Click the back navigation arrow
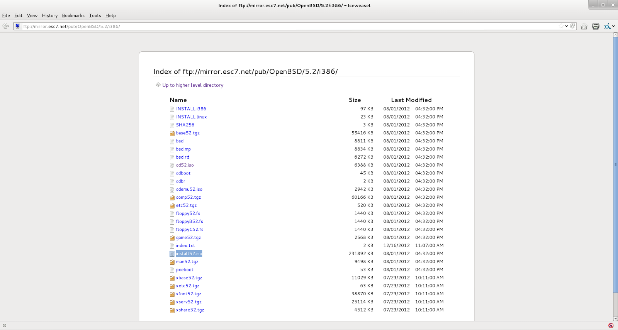This screenshot has width=618, height=330. pos(5,26)
